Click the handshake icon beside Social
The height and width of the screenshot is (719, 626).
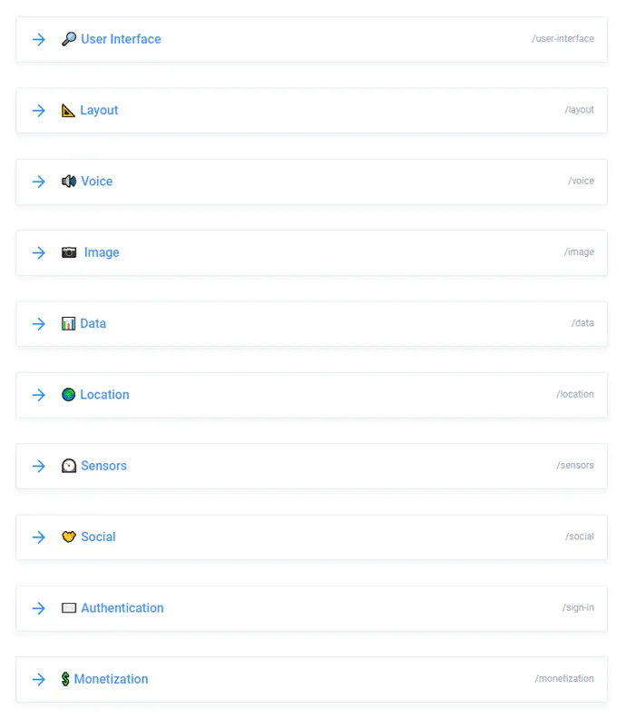tap(69, 537)
